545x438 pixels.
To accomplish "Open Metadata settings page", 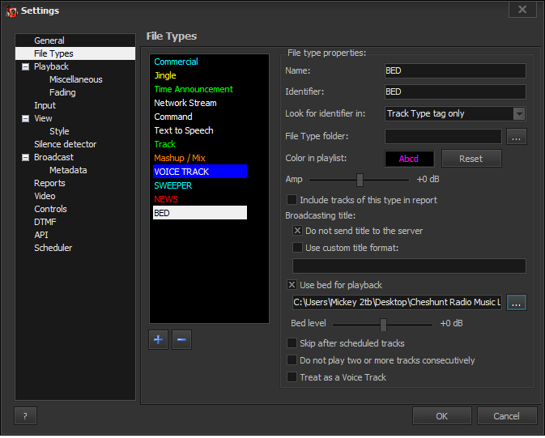I will (68, 171).
